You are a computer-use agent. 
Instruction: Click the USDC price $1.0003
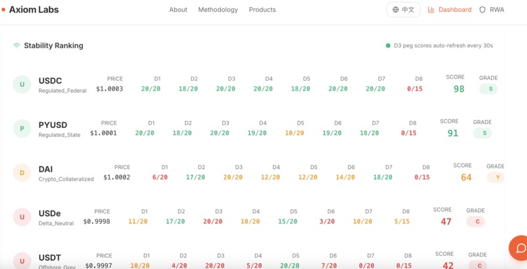point(110,89)
